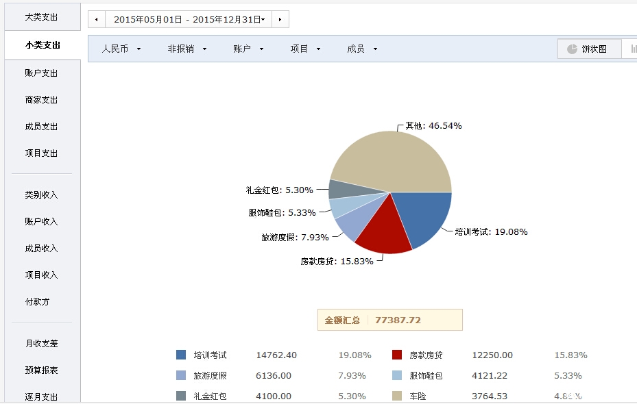
Task: Open 付款方 report
Action: click(38, 302)
